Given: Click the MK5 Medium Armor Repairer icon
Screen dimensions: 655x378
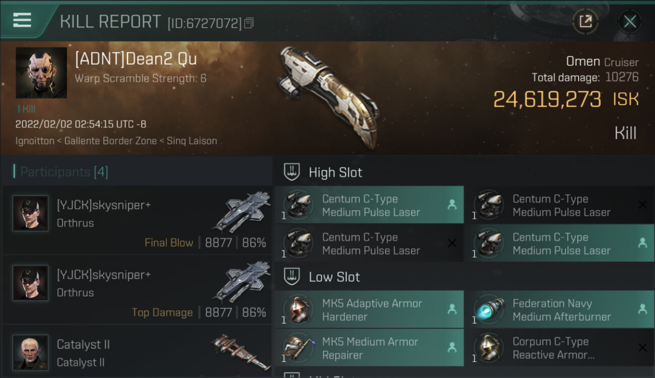Looking at the screenshot, I should click(x=298, y=348).
